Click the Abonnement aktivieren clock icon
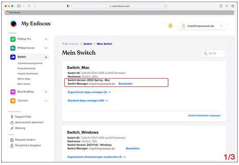239x165 pixels. pyautogui.click(x=12, y=123)
